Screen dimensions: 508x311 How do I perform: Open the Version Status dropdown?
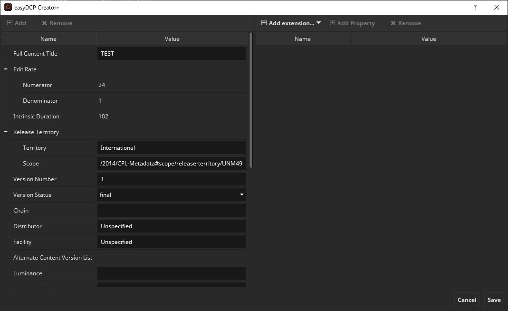[x=172, y=195]
